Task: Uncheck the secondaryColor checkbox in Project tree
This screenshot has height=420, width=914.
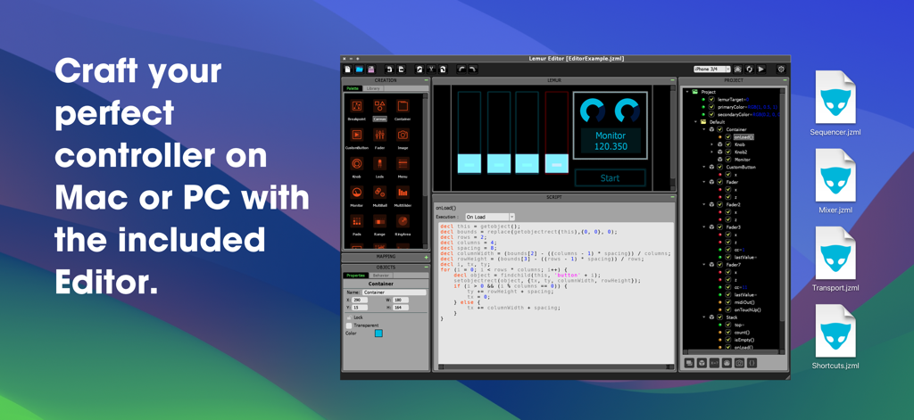Action: [x=711, y=115]
